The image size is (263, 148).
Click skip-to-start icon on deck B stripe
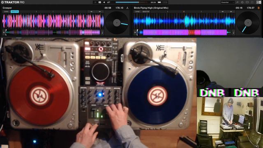pos(135,32)
